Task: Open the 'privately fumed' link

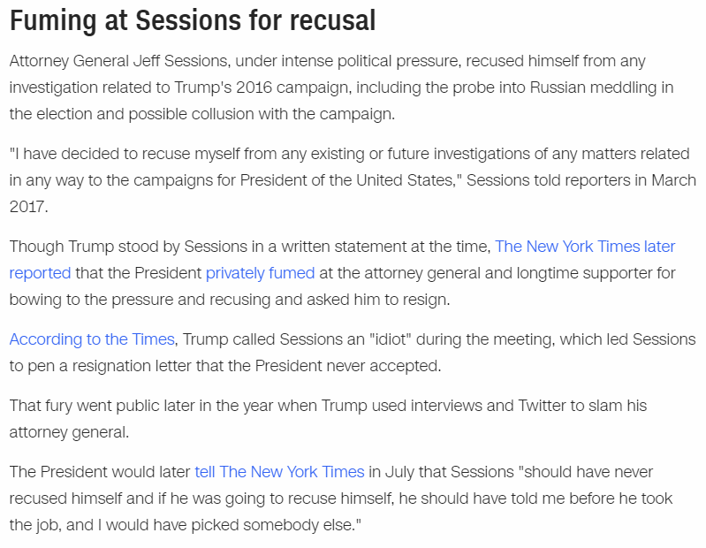Action: click(x=261, y=273)
